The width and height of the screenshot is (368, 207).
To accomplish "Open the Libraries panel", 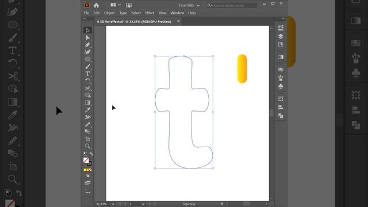I will click(x=281, y=45).
